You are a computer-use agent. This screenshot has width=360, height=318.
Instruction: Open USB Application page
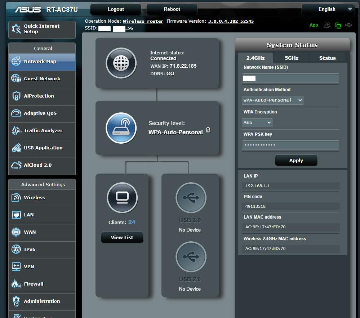42,148
